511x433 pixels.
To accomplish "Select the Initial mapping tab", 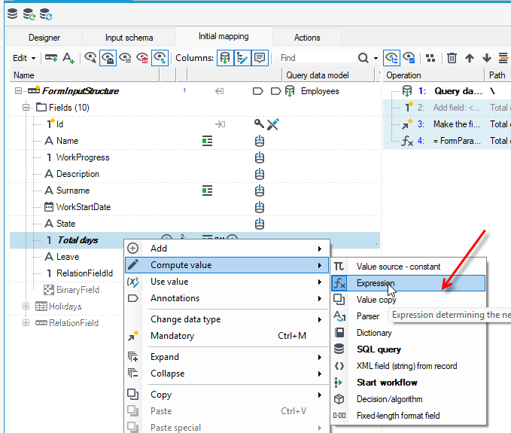I will coord(224,36).
